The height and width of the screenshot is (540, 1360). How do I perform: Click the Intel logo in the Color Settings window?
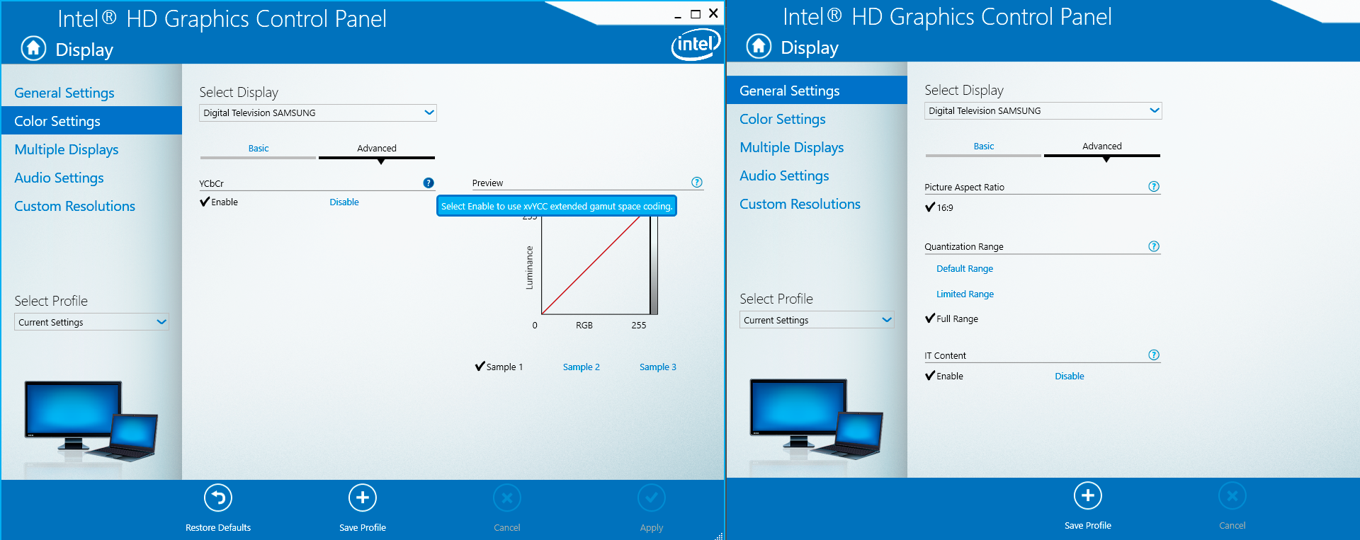click(696, 45)
